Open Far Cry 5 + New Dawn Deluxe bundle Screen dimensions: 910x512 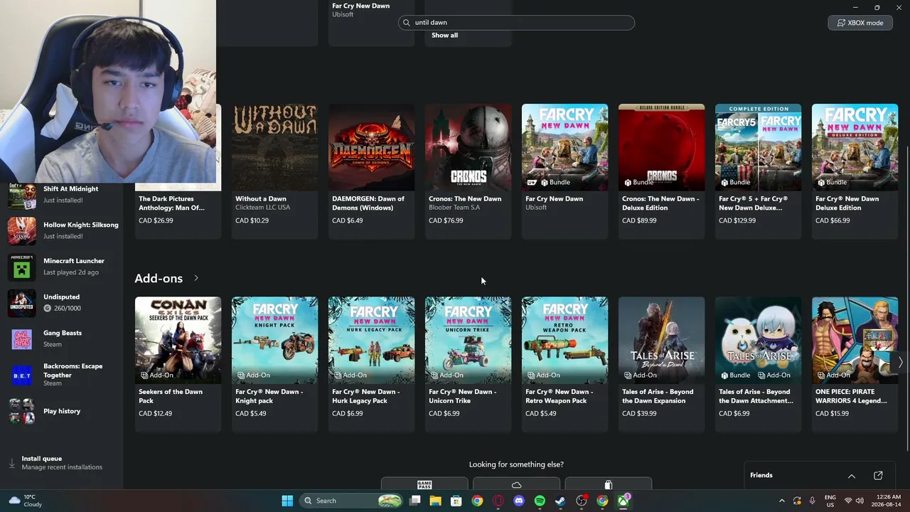(x=758, y=171)
